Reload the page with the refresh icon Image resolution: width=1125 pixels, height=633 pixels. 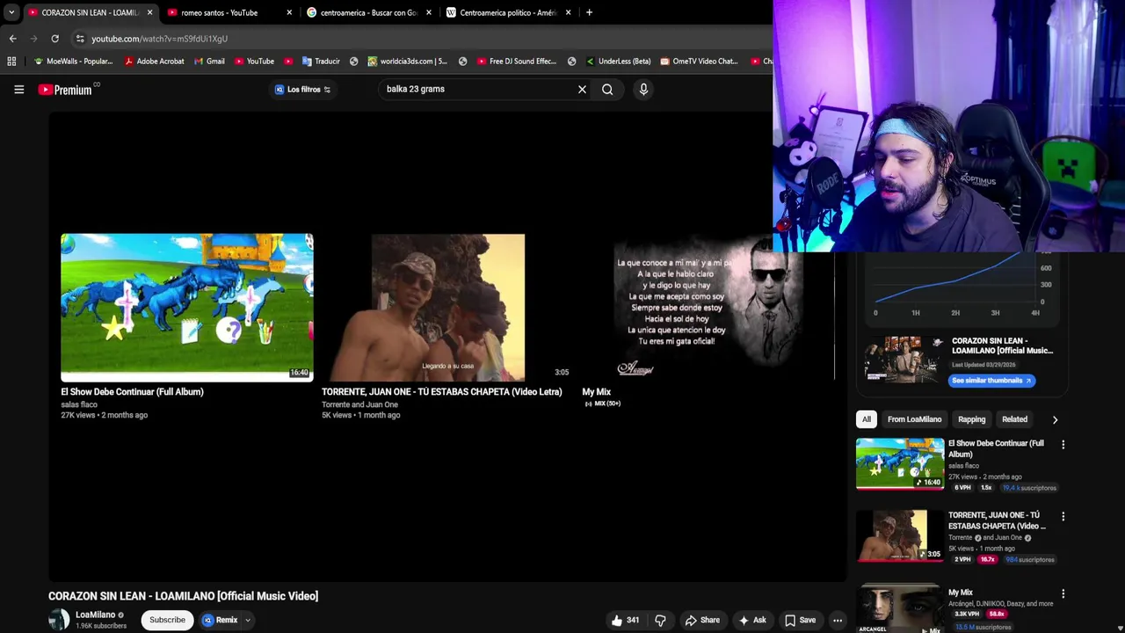pos(54,39)
